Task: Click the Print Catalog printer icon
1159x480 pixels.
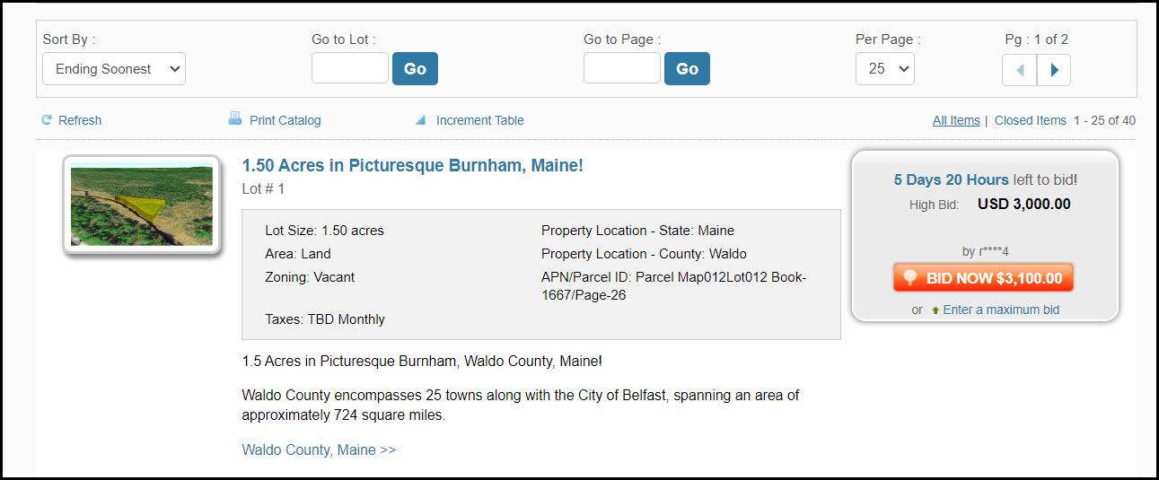Action: (235, 119)
